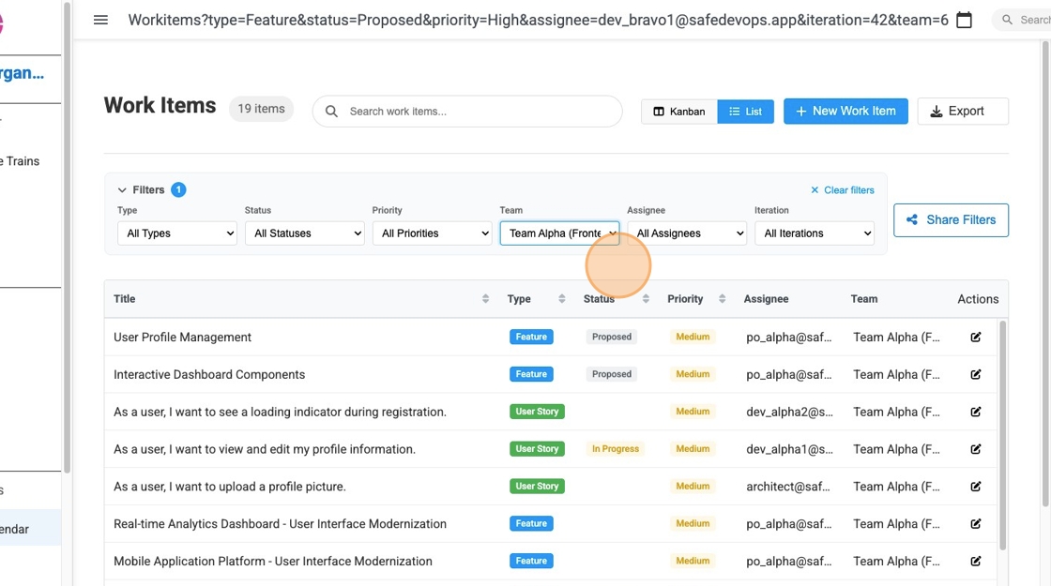Click the edit icon for the profile picture story
Image resolution: width=1051 pixels, height=586 pixels.
(975, 486)
